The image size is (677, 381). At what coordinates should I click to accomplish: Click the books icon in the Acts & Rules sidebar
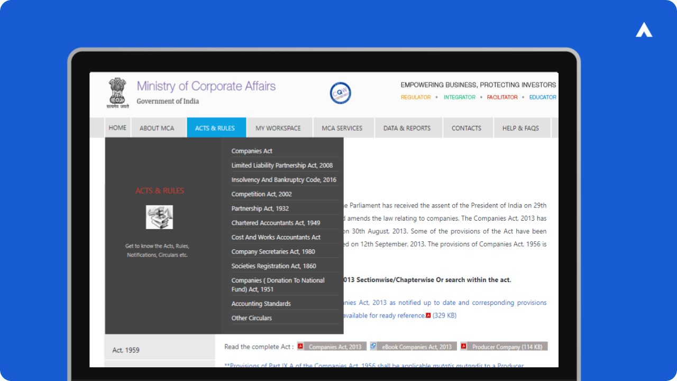click(x=159, y=217)
